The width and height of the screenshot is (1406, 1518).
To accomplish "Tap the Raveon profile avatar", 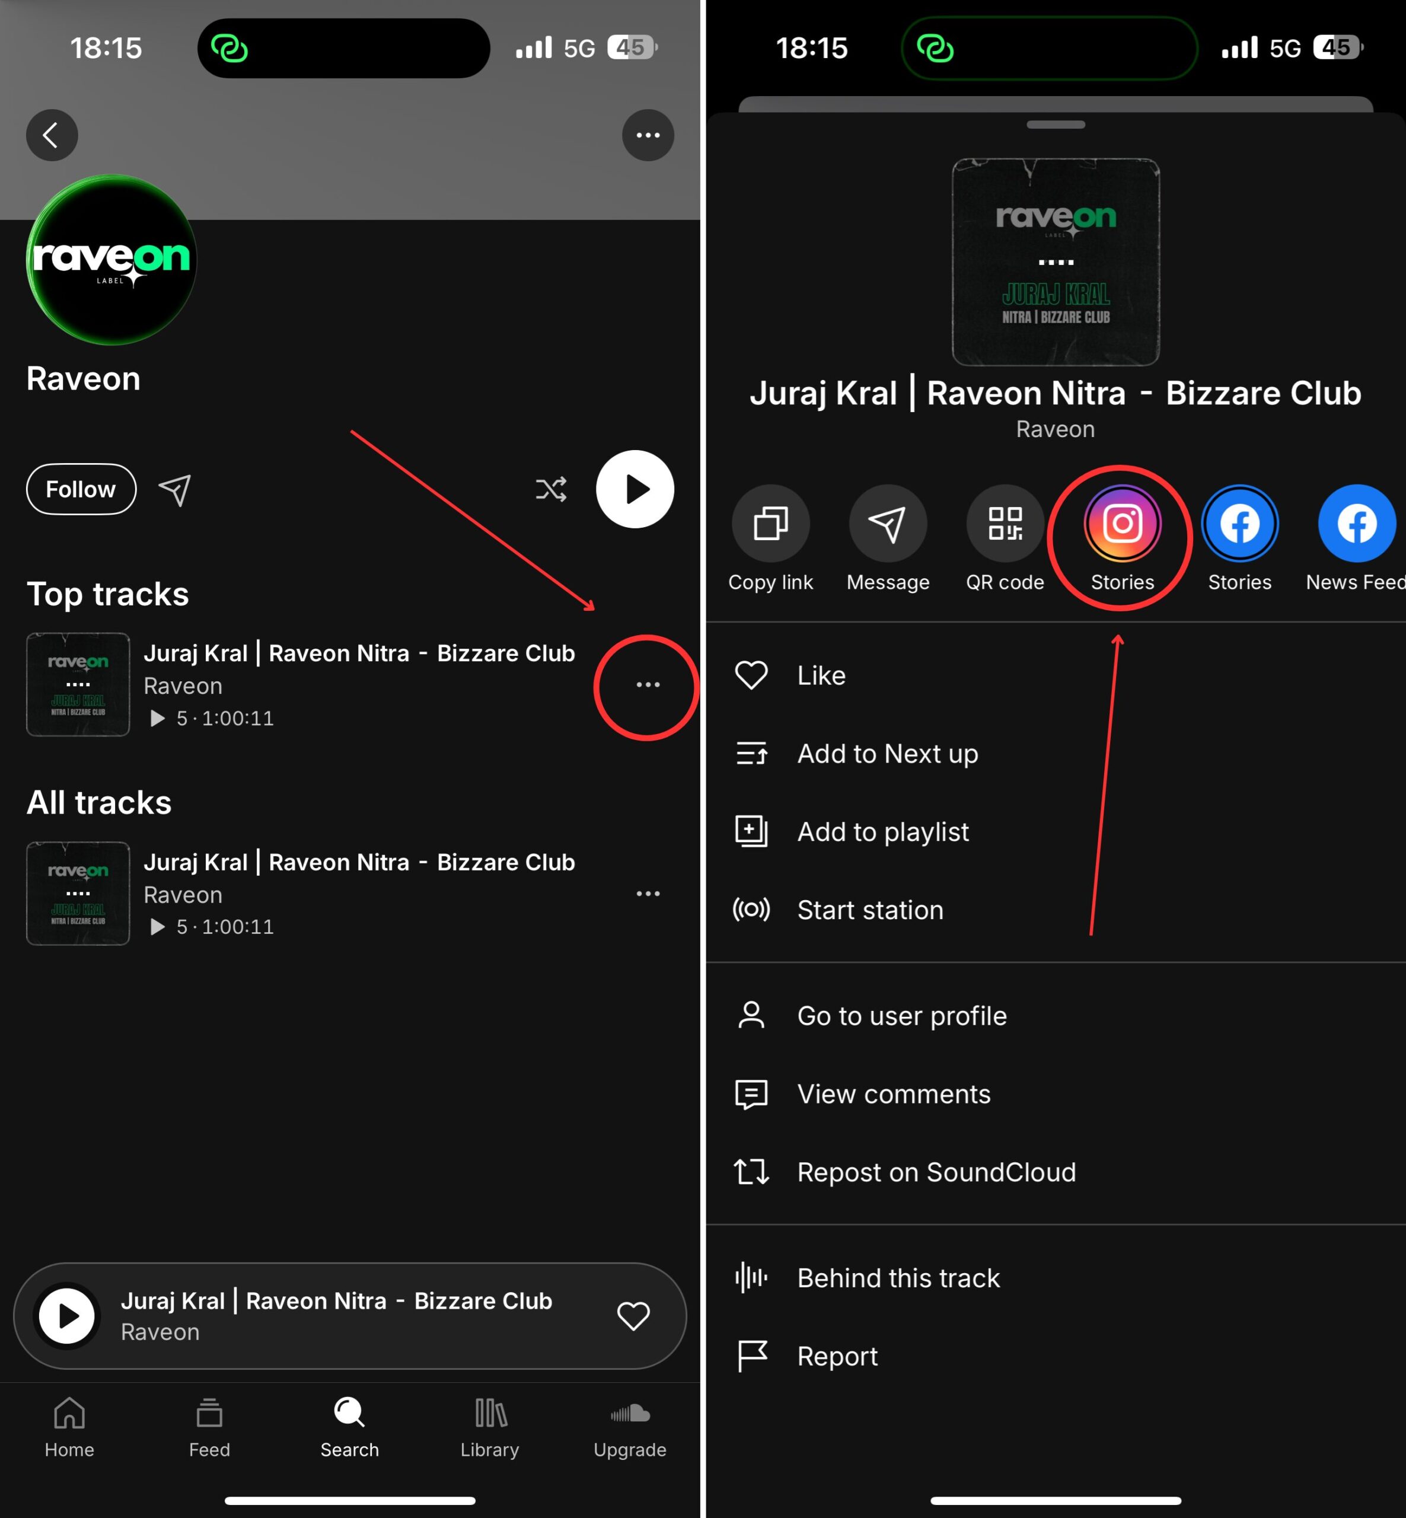I will click(x=112, y=260).
